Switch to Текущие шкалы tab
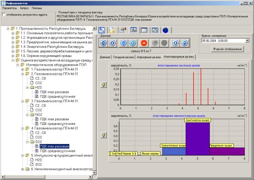 (x=124, y=57)
